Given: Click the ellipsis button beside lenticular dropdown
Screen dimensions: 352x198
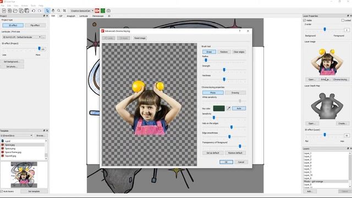Looking at the screenshot, I should (x=43, y=37).
